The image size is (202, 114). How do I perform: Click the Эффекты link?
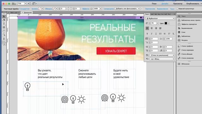[x=86, y=9]
